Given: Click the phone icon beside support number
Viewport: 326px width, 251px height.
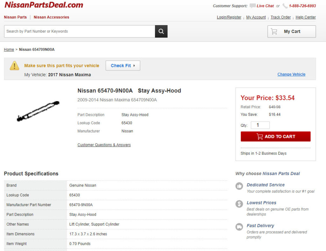Looking at the screenshot, I should tap(285, 6).
